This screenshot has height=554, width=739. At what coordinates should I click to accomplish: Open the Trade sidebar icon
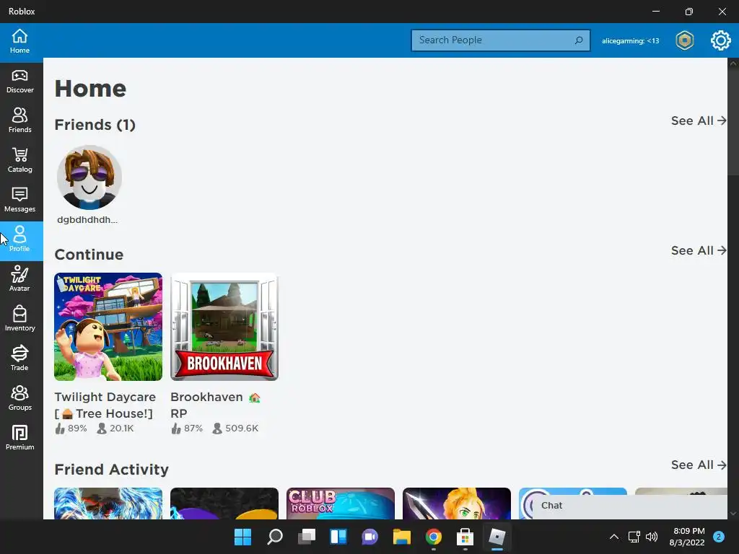pos(19,359)
